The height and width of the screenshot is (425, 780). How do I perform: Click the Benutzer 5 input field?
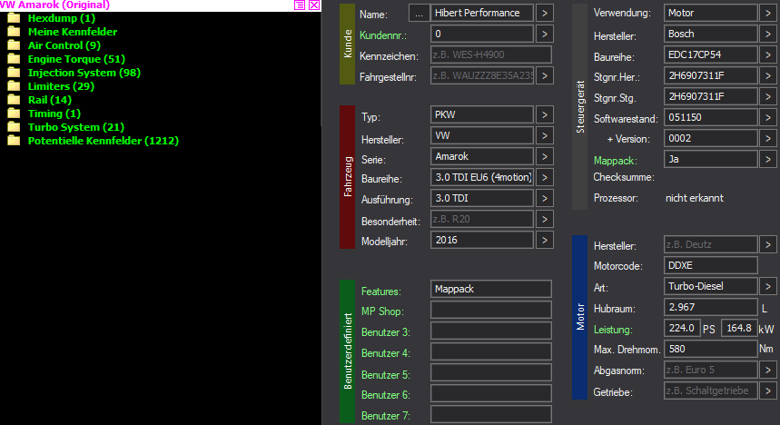click(x=491, y=372)
